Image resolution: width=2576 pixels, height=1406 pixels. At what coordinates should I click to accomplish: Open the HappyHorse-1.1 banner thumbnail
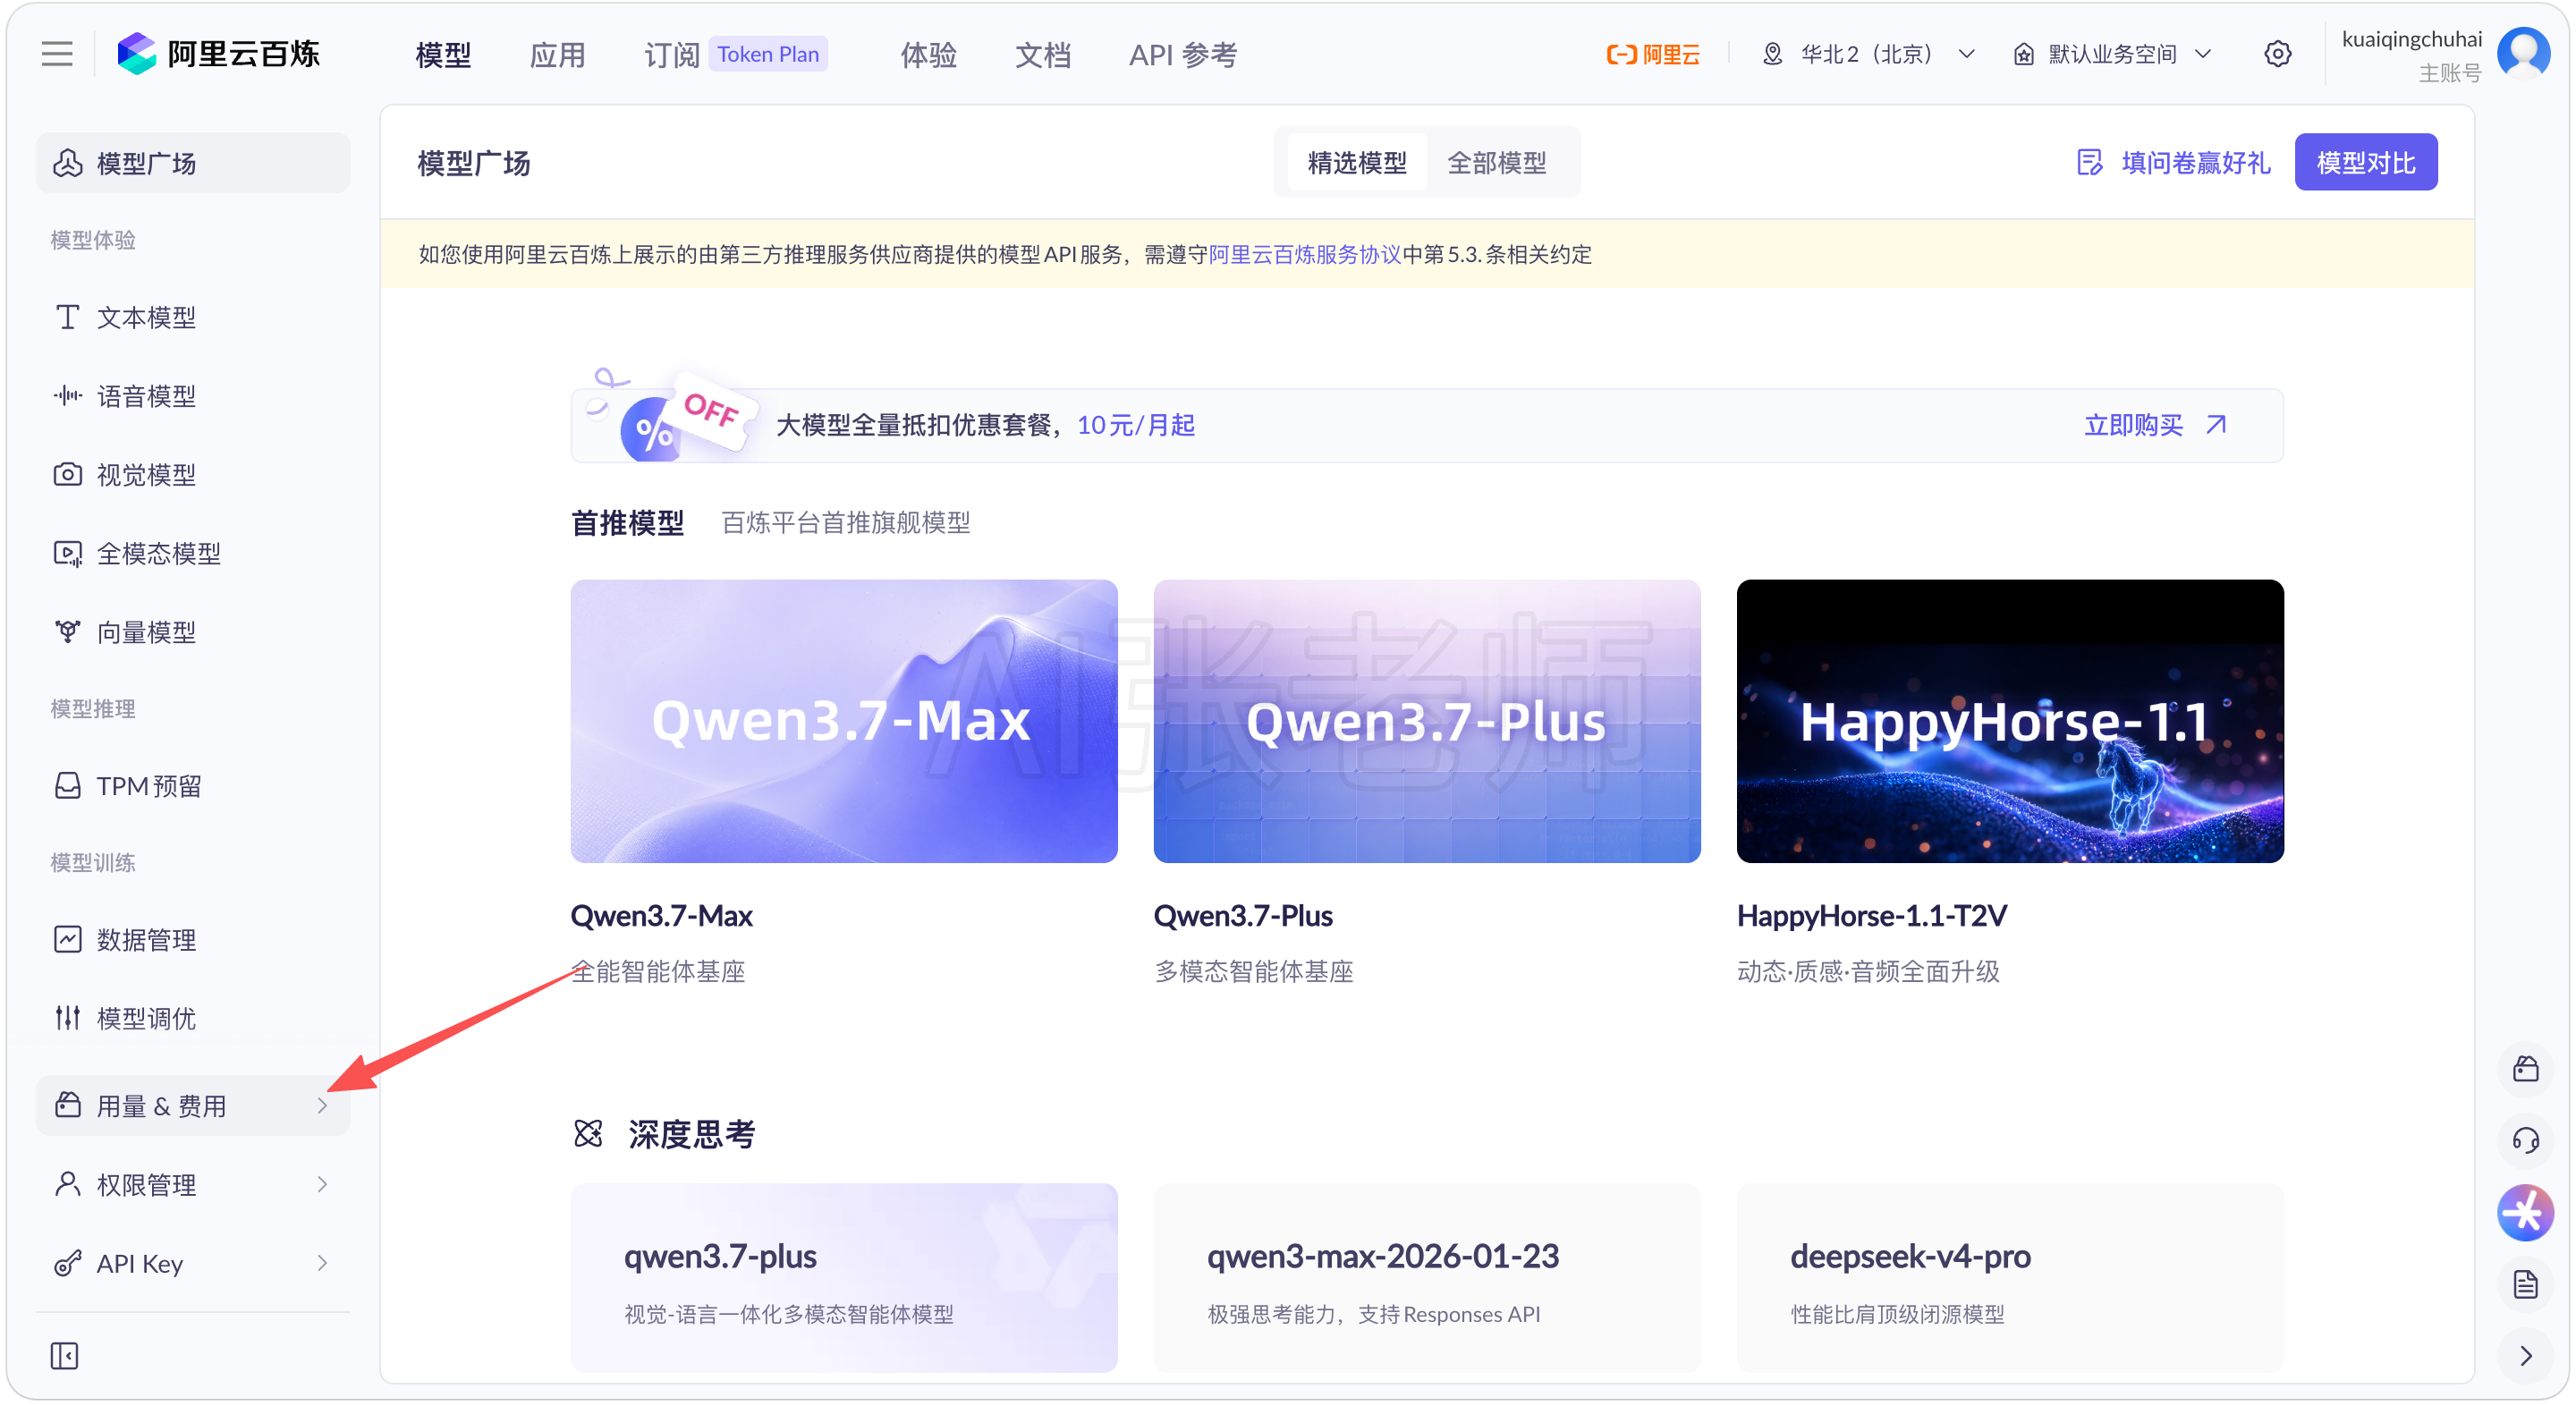tap(2010, 721)
